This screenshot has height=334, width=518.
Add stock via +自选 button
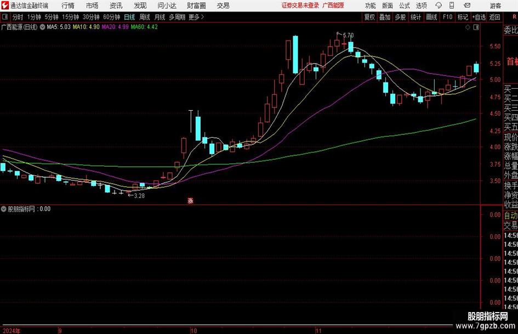click(x=479, y=17)
